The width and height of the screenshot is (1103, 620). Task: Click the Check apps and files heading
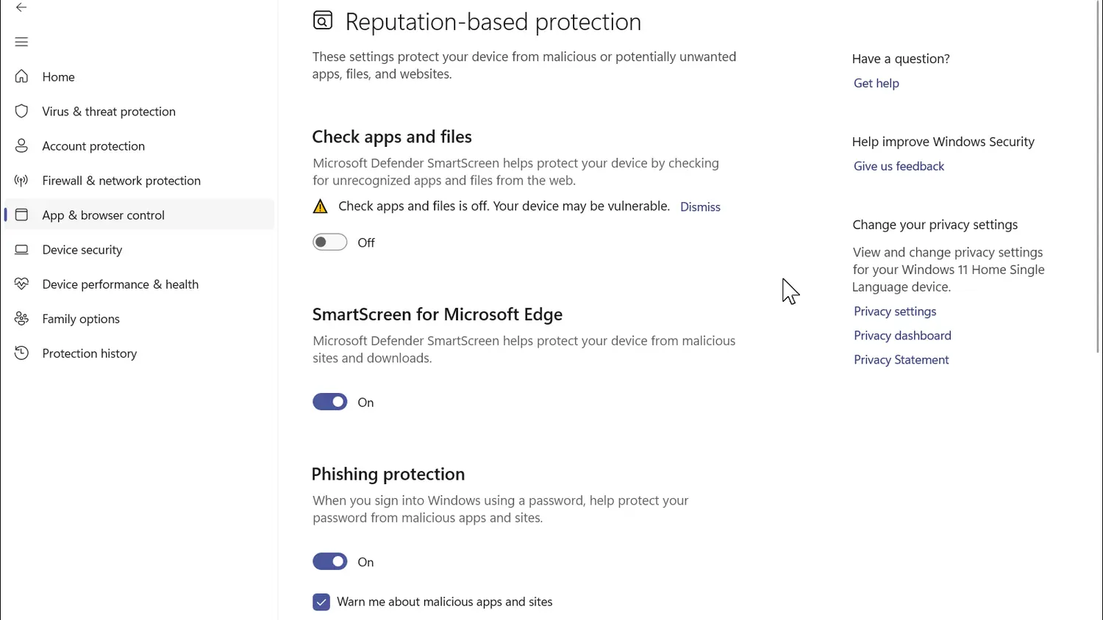click(392, 137)
